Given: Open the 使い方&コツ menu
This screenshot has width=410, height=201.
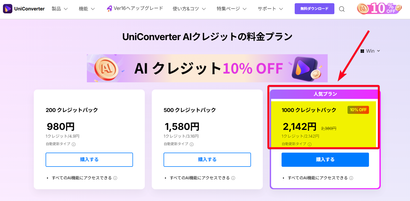Looking at the screenshot, I should (x=189, y=9).
